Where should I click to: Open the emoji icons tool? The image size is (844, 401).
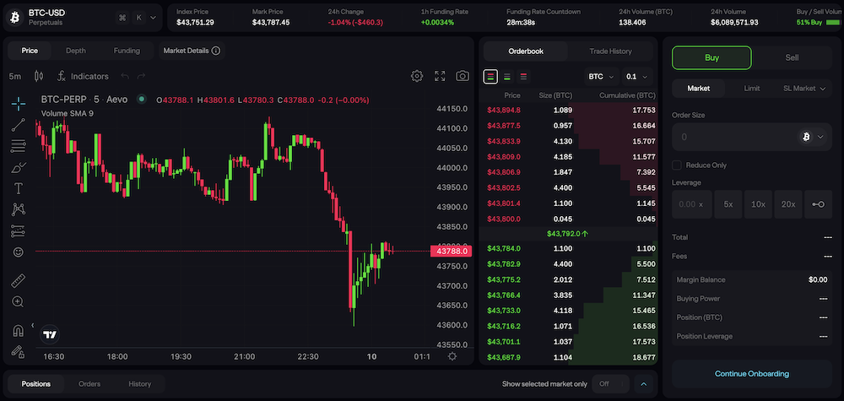[x=19, y=252]
